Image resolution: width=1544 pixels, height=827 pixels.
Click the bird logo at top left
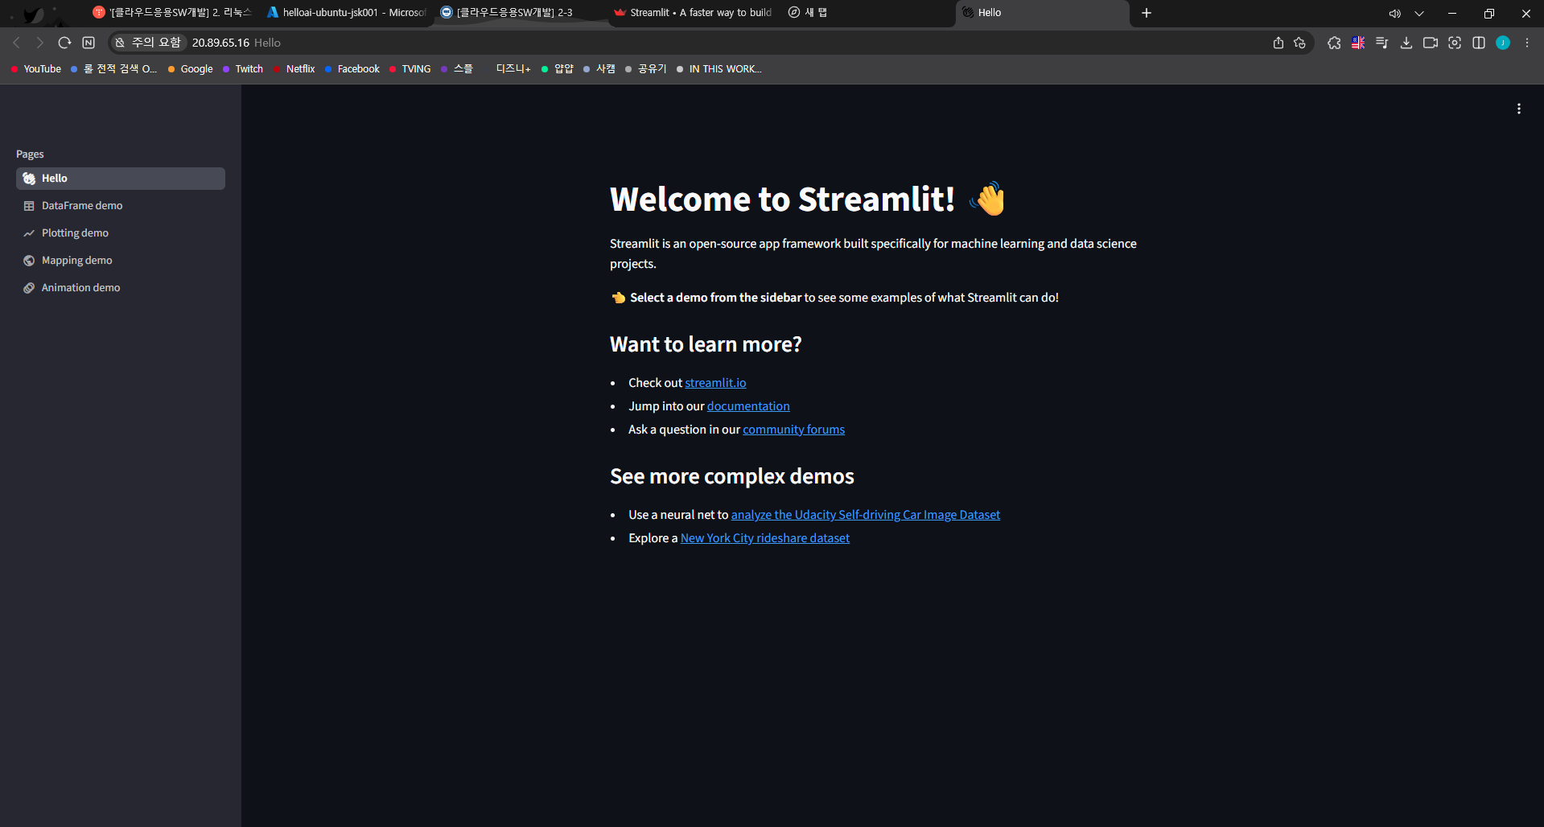click(34, 14)
